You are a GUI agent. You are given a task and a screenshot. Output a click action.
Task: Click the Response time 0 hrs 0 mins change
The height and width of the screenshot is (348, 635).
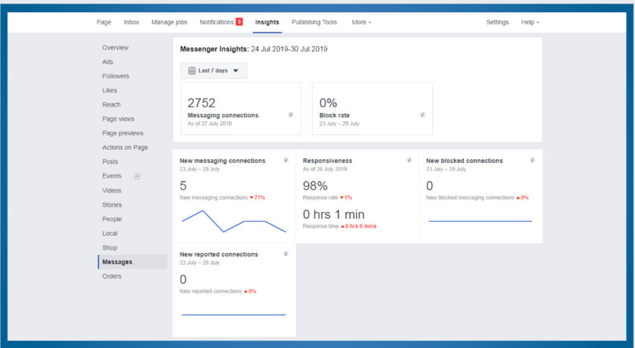click(x=358, y=227)
